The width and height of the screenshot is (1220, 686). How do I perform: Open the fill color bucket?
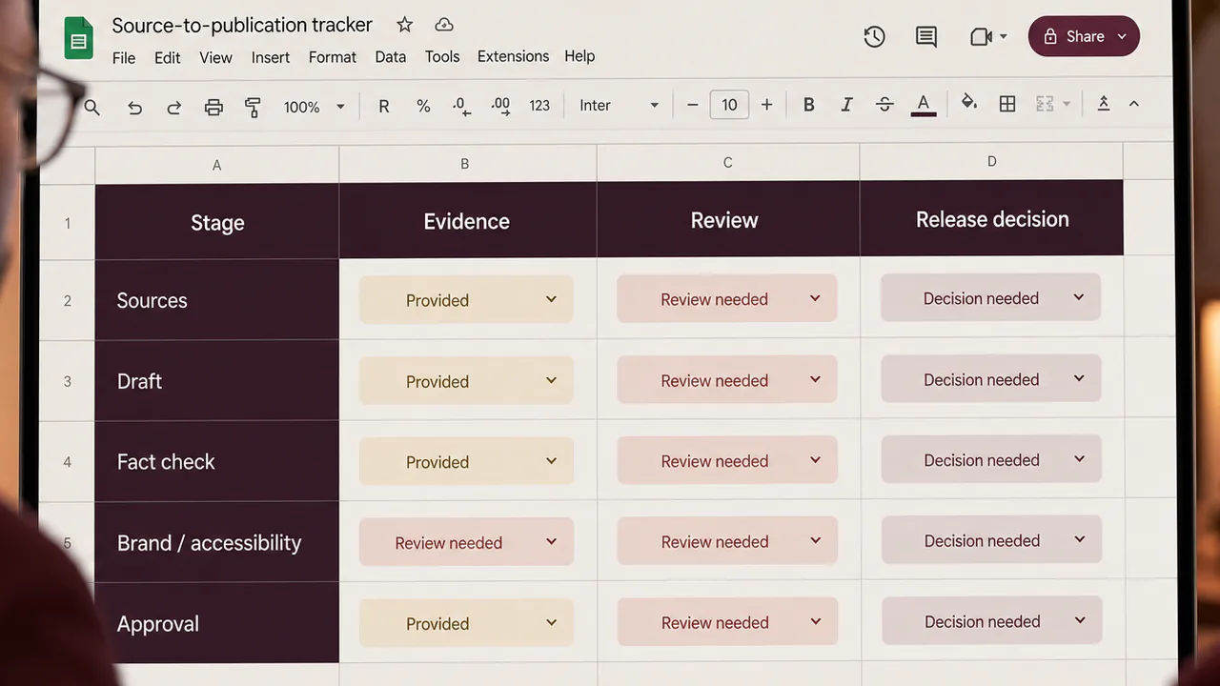(969, 103)
